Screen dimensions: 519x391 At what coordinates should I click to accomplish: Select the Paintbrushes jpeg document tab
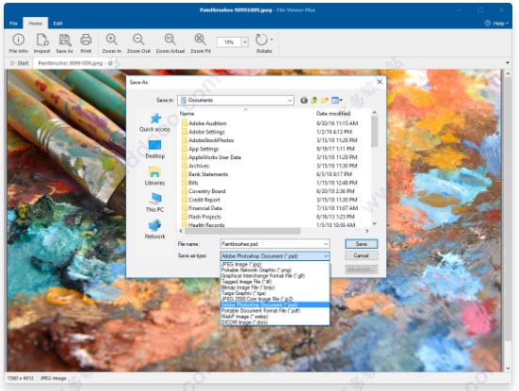(x=70, y=63)
